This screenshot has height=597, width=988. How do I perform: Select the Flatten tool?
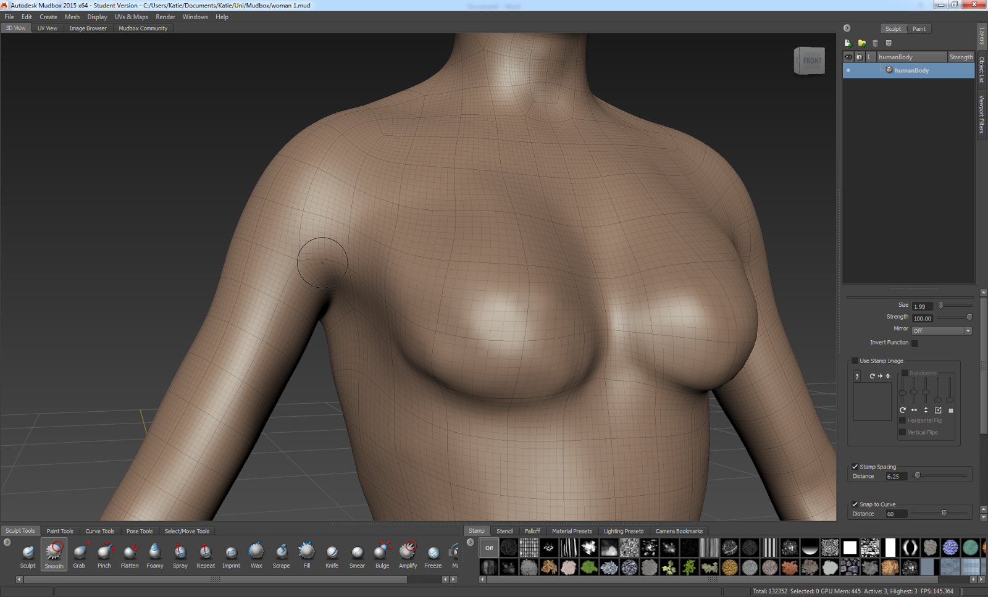point(130,555)
